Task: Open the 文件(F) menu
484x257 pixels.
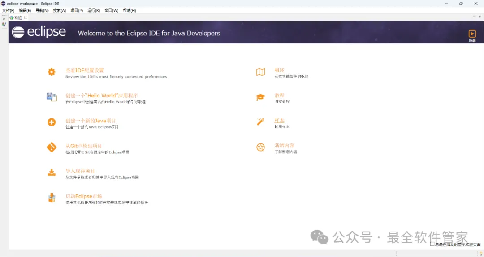Action: coord(9,10)
